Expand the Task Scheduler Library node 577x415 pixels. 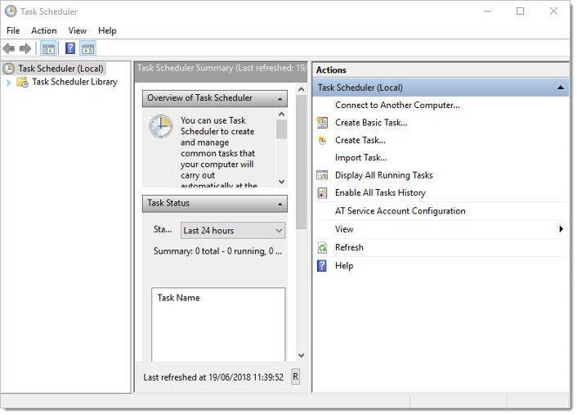click(8, 82)
